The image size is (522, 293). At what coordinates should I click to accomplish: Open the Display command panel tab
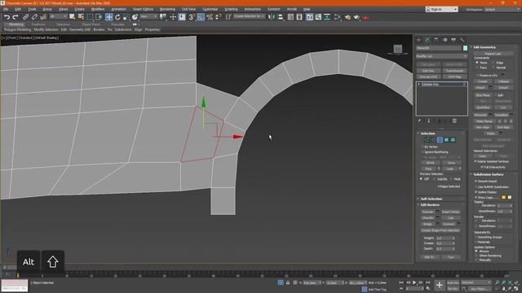[453, 40]
